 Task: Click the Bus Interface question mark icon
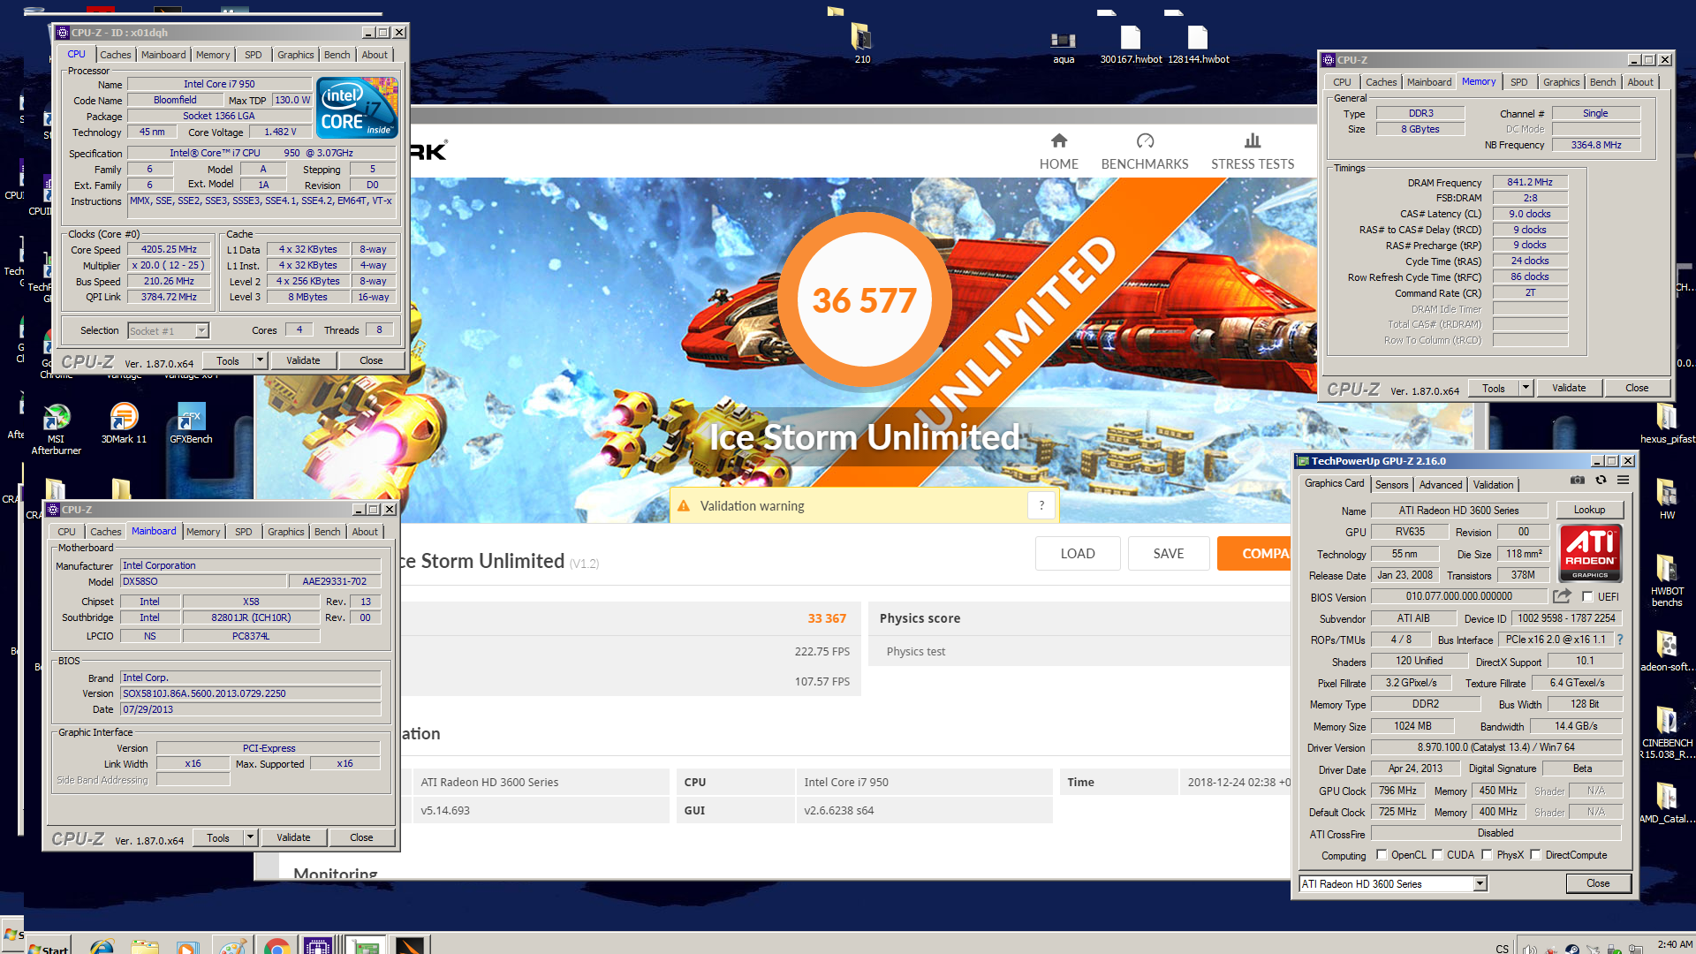(x=1620, y=640)
